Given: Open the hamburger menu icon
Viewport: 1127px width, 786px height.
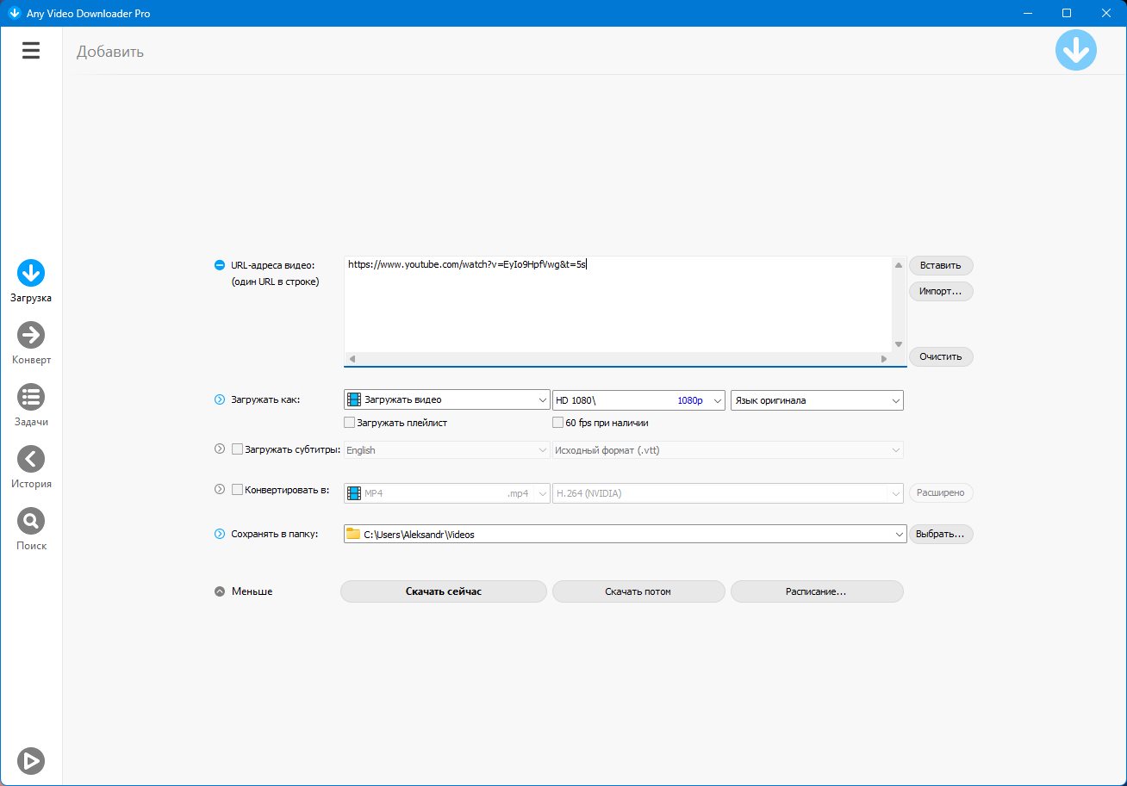Looking at the screenshot, I should [31, 52].
